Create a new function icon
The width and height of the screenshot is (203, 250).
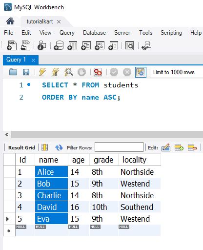click(113, 45)
